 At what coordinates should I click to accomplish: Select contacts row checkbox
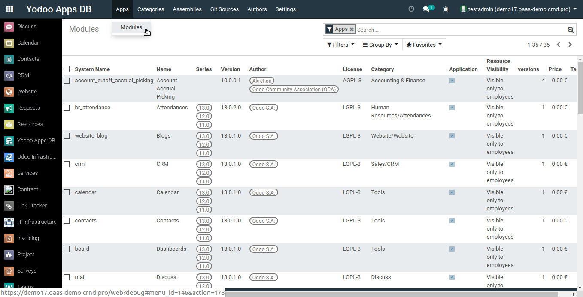(x=67, y=221)
